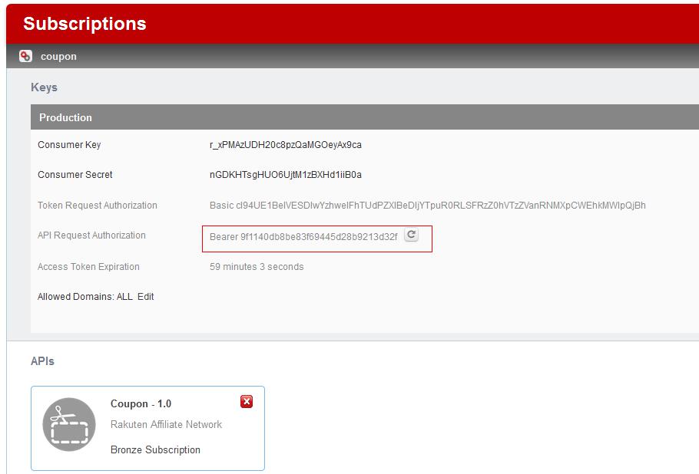
Task: Click the Consumer Key value text
Action: 285,145
